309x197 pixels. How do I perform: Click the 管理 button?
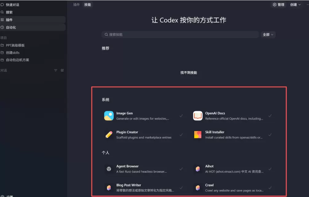[279, 5]
